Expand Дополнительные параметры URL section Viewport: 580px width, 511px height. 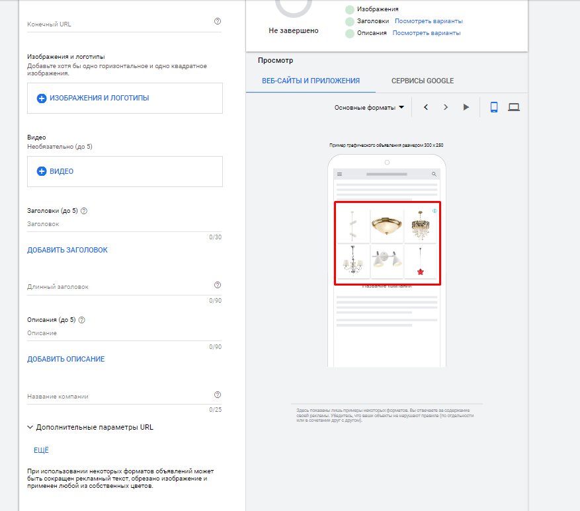tap(90, 427)
